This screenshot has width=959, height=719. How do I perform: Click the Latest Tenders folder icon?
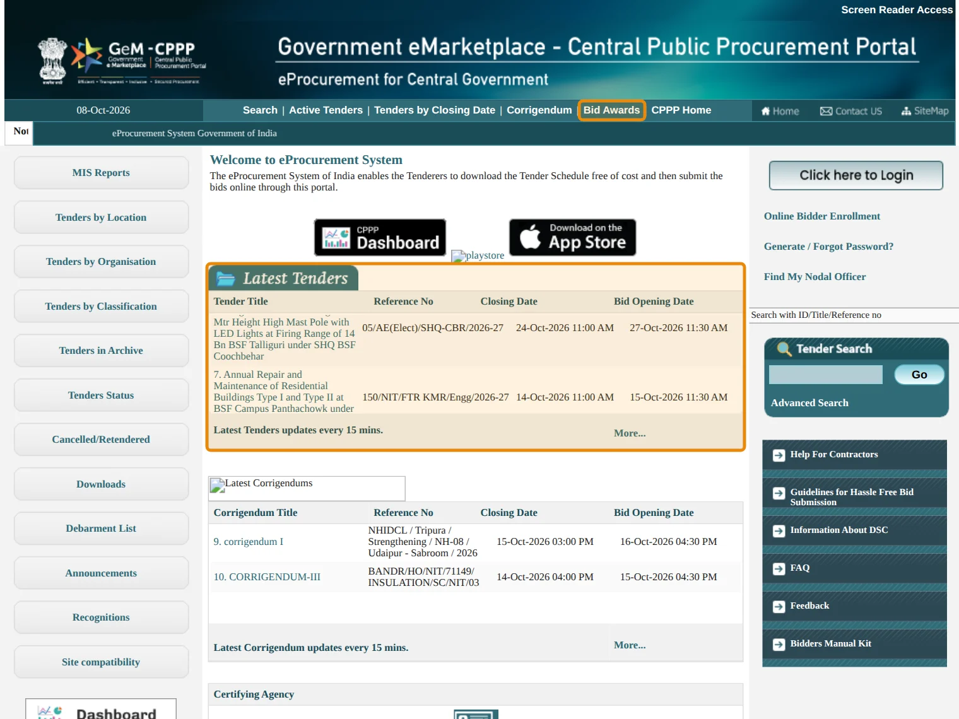[226, 278]
